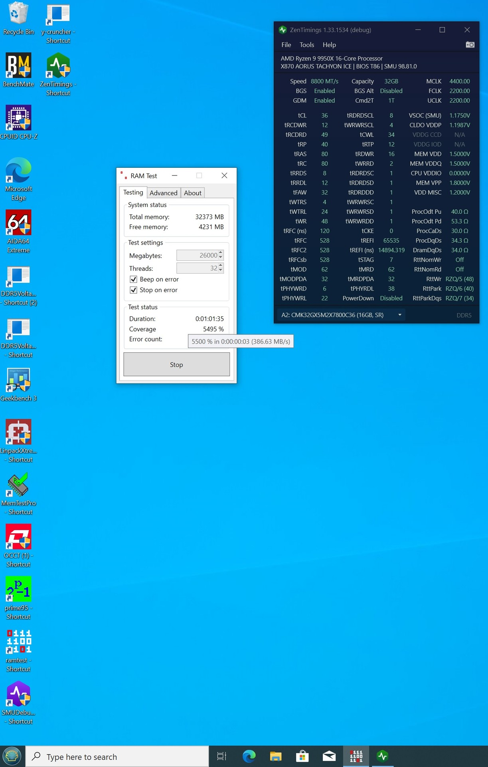
Task: Minimize the ZenTimings window
Action: (x=418, y=30)
